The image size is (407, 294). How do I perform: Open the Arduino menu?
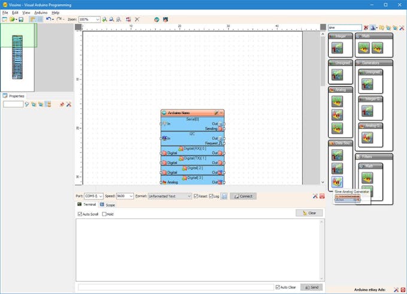click(x=41, y=13)
